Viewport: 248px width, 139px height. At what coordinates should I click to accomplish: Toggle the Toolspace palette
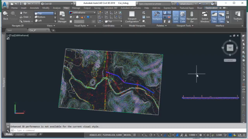click(x=157, y=17)
